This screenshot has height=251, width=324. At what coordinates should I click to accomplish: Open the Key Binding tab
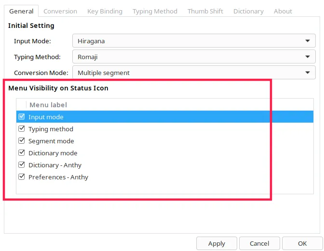(105, 11)
